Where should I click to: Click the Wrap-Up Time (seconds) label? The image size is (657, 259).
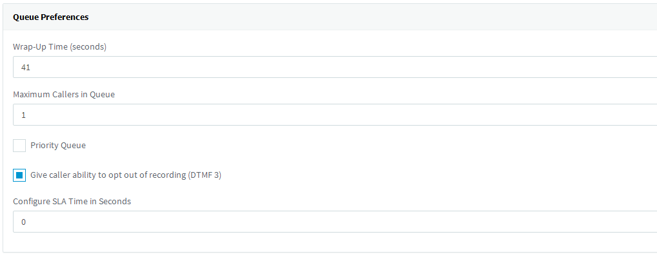[59, 47]
